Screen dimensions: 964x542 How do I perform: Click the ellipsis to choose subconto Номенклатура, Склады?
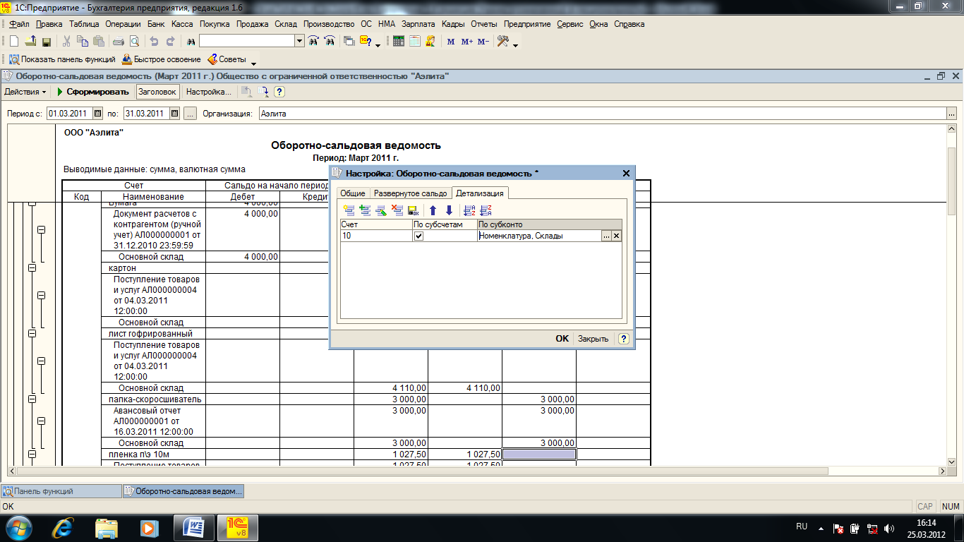tap(605, 236)
